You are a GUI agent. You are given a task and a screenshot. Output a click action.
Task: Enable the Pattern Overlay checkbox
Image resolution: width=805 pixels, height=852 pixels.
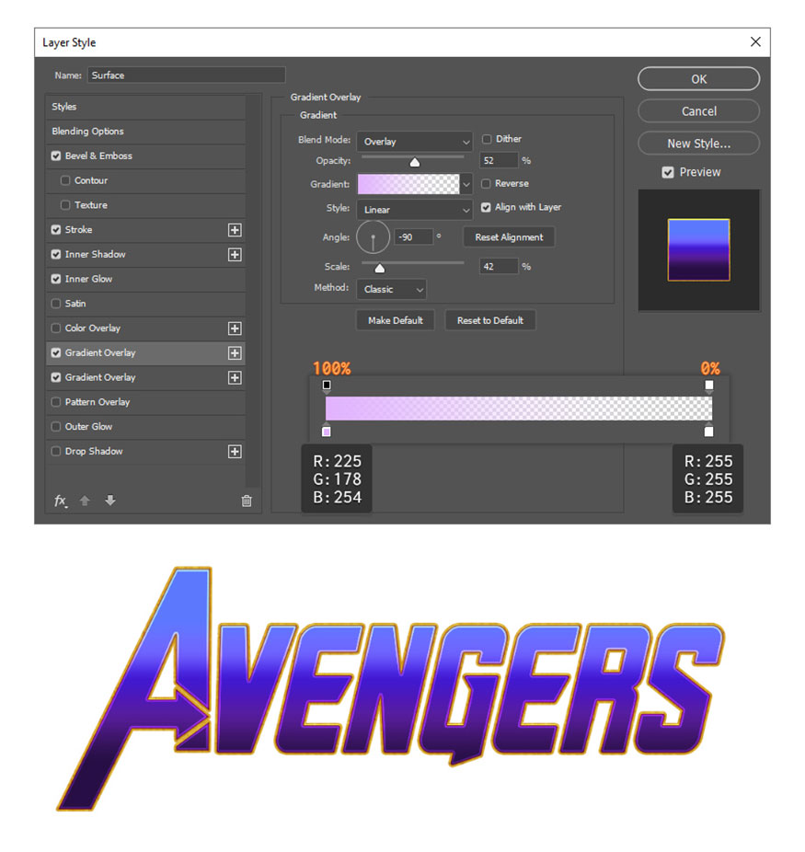(x=56, y=402)
